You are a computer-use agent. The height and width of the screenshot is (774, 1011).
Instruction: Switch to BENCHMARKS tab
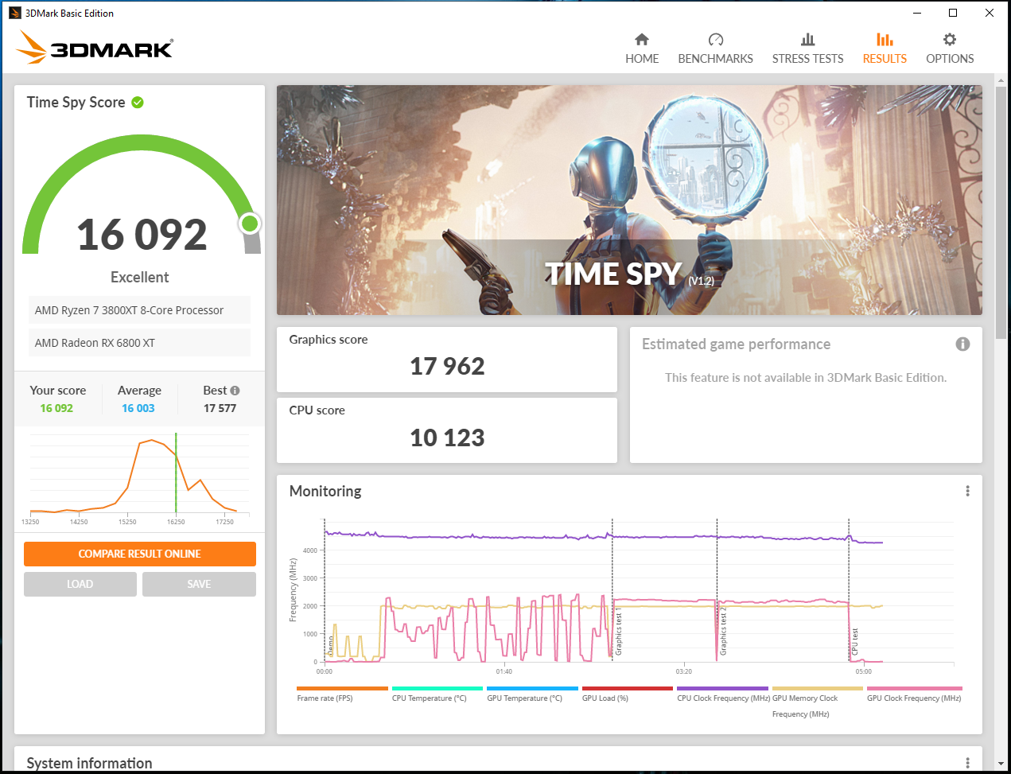(715, 49)
